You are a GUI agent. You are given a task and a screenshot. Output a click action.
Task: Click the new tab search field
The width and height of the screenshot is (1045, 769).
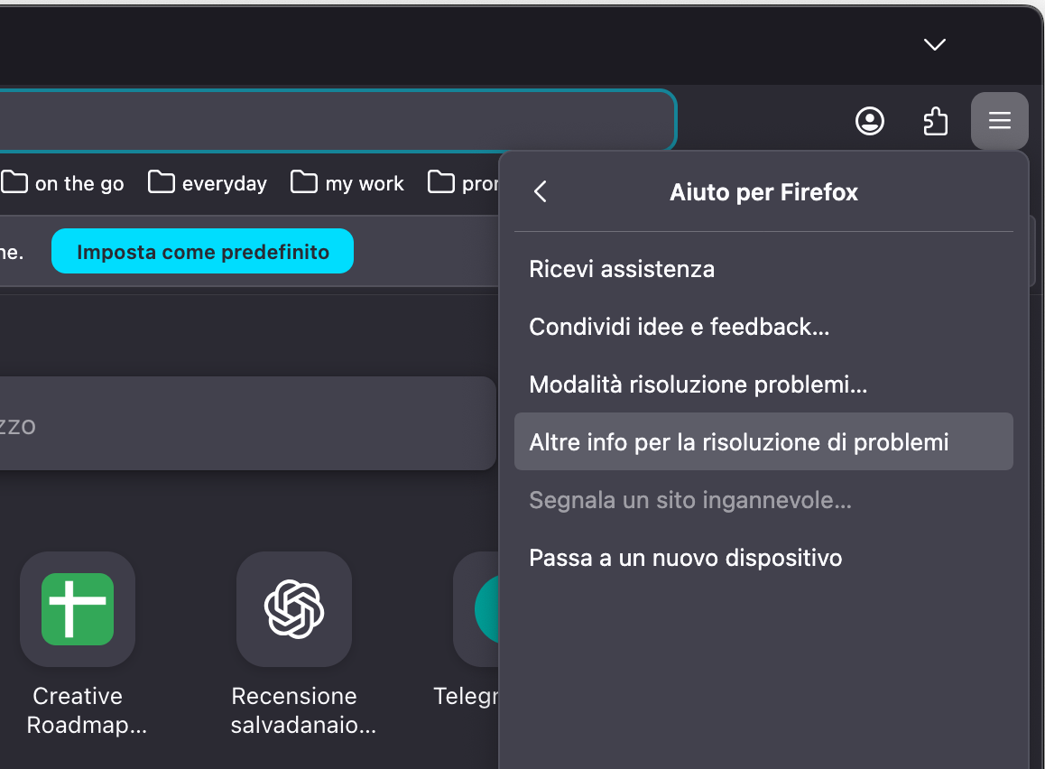[x=247, y=424]
